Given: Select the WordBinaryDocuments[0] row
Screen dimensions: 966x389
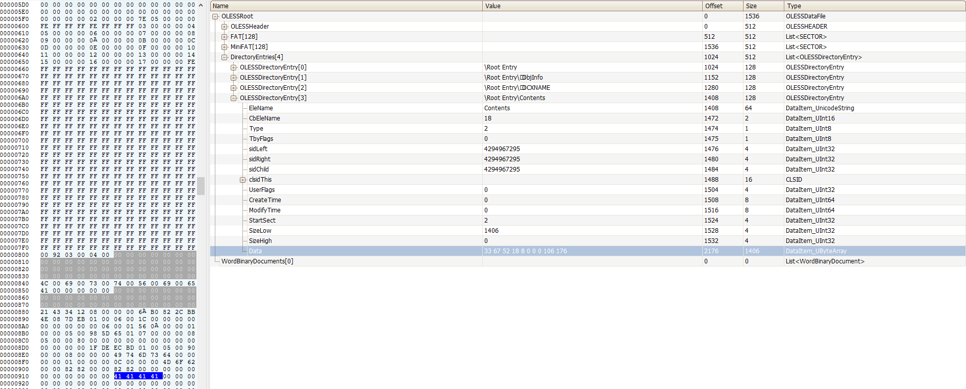Looking at the screenshot, I should 588,261.
